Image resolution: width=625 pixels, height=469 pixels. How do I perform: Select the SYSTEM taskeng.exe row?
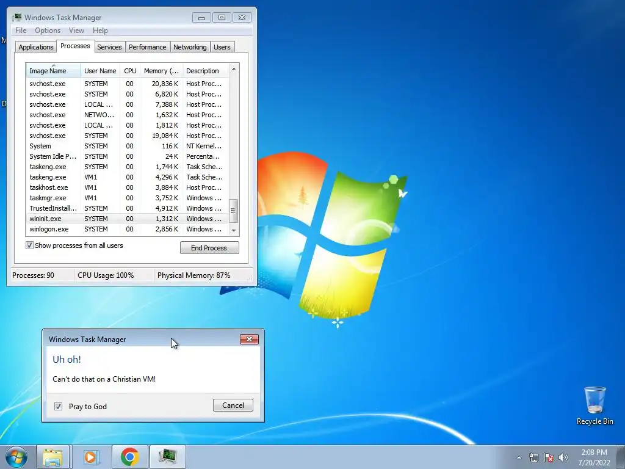click(127, 167)
